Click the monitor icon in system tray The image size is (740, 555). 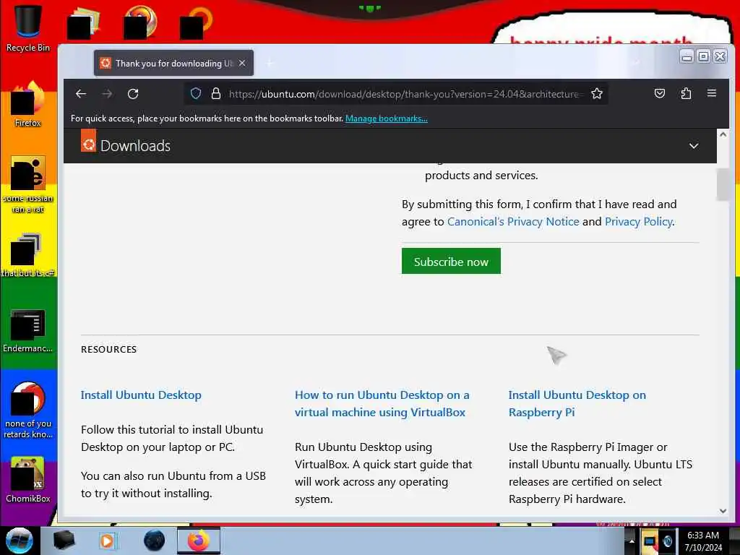[650, 541]
